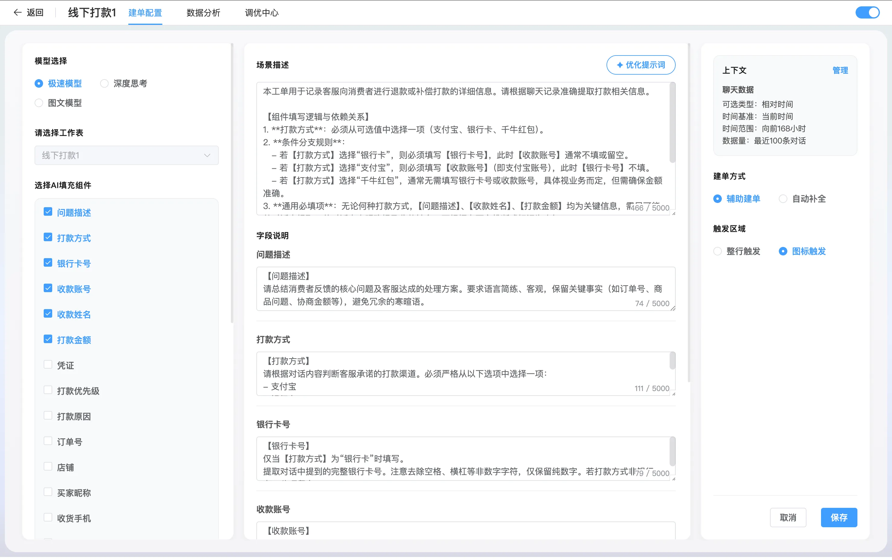Image resolution: width=892 pixels, height=560 pixels.
Task: Click the 返回 link
Action: [x=35, y=13]
